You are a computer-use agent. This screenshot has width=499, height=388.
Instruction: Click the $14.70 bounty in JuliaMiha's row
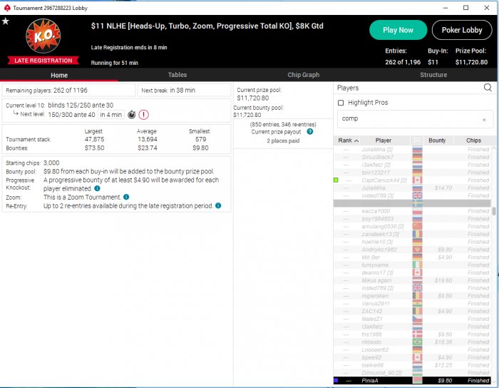[x=443, y=188]
